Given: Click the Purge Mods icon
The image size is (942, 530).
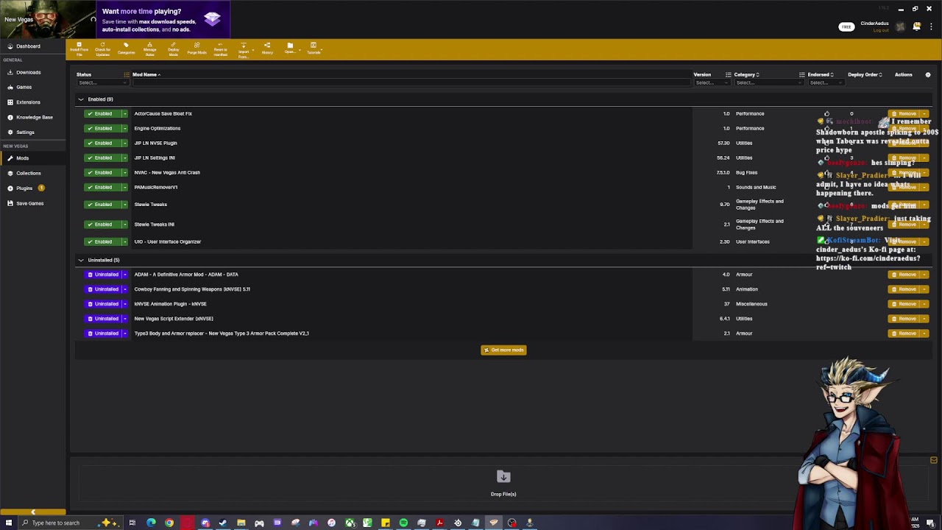Looking at the screenshot, I should 196,49.
